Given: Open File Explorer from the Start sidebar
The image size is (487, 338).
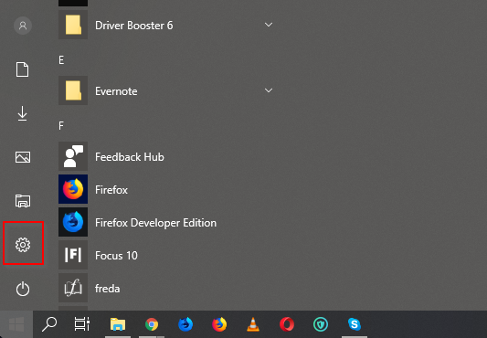Looking at the screenshot, I should tap(23, 201).
